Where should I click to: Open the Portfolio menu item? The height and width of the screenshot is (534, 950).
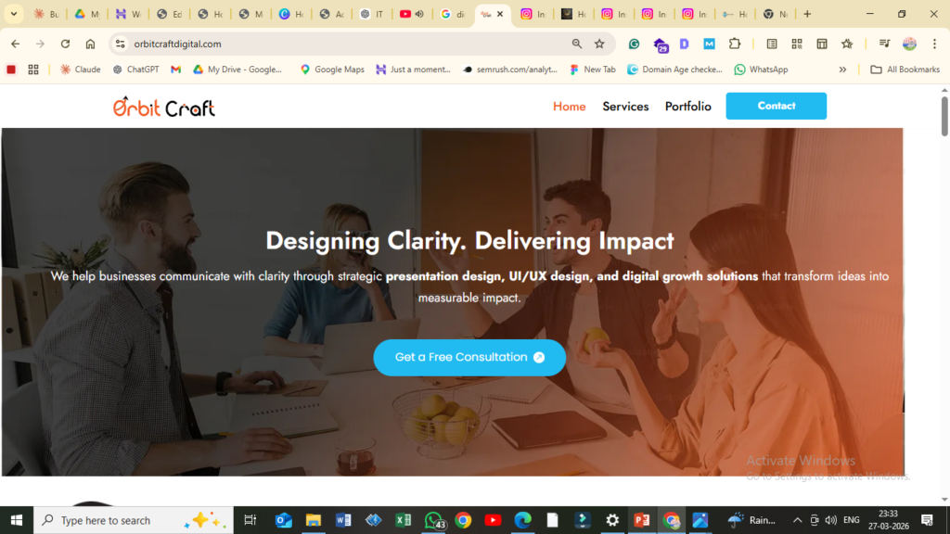[x=687, y=107]
